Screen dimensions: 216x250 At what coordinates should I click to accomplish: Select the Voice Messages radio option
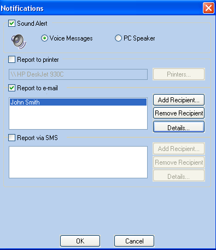coord(44,38)
